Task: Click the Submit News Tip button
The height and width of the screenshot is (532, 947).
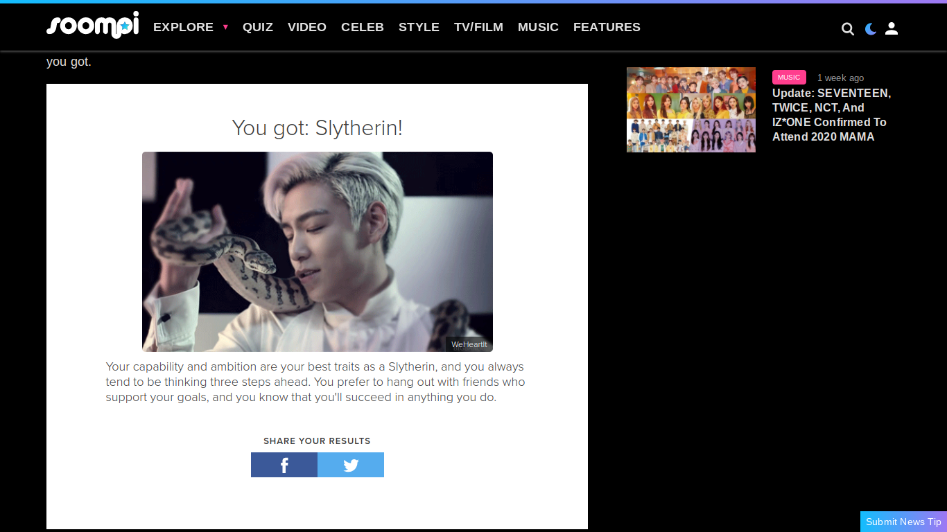Action: click(x=903, y=522)
